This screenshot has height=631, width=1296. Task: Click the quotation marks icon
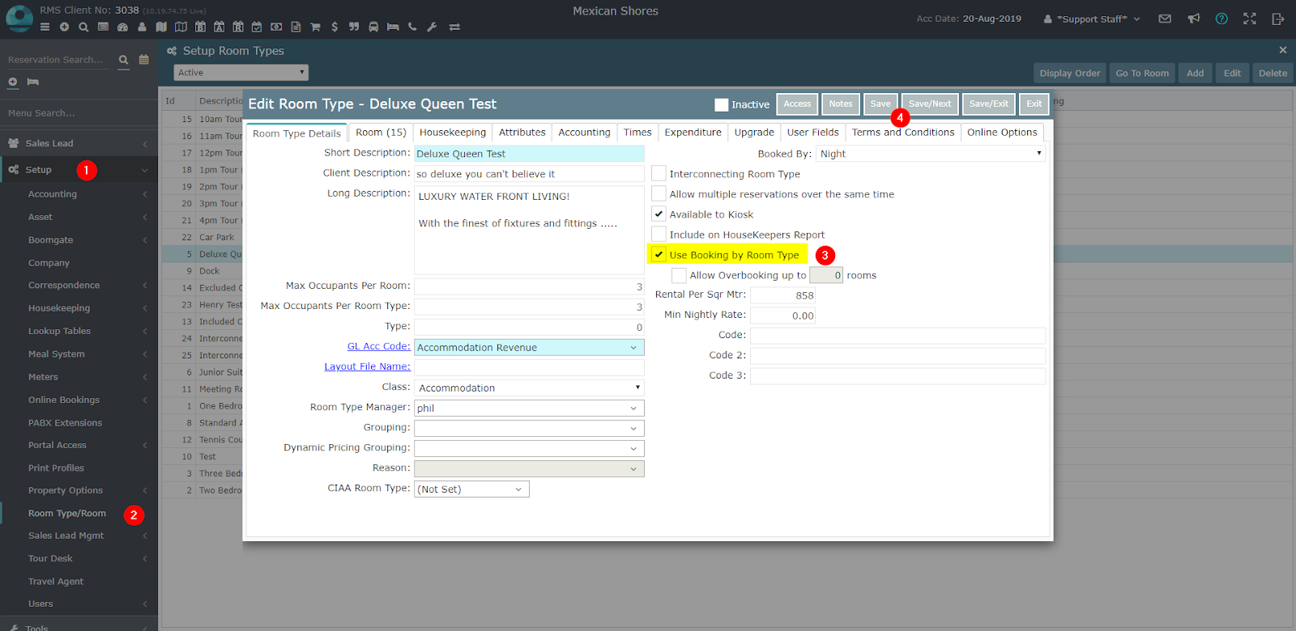pyautogui.click(x=354, y=27)
